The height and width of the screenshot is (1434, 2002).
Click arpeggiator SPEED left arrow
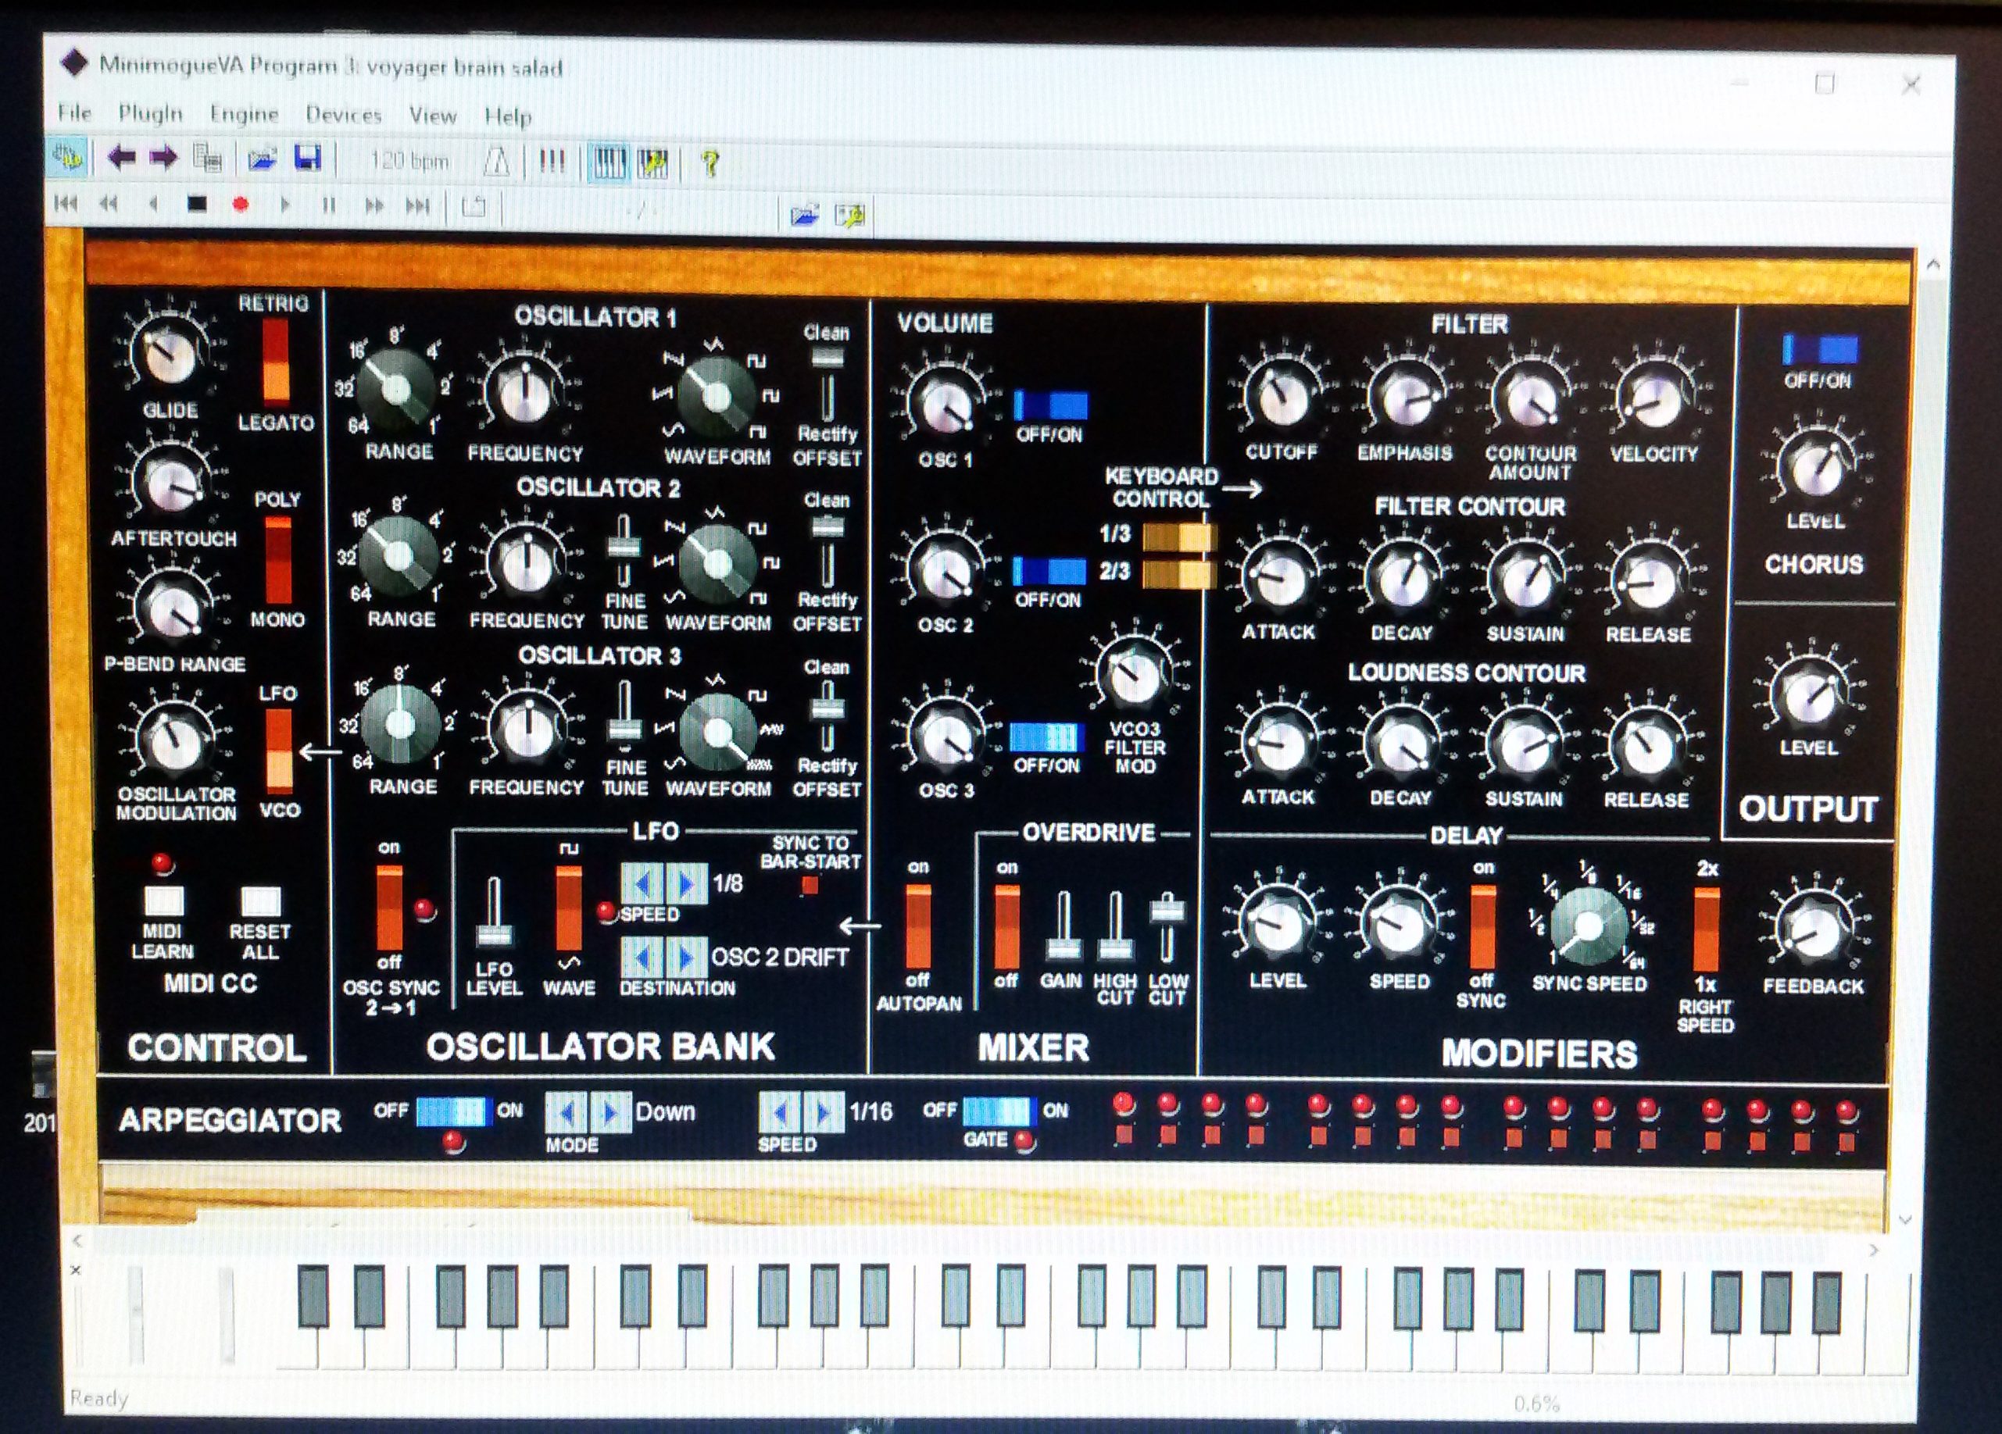[x=781, y=1112]
